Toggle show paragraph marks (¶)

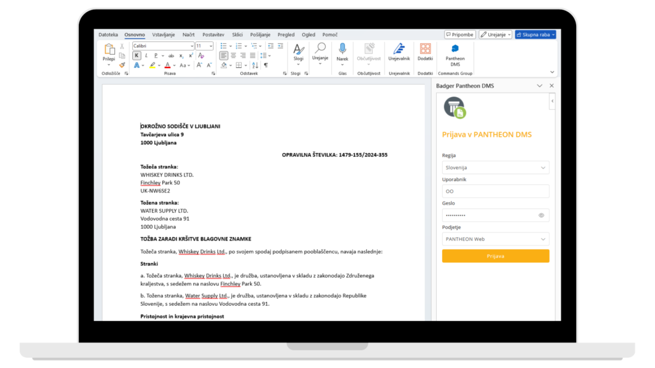266,65
